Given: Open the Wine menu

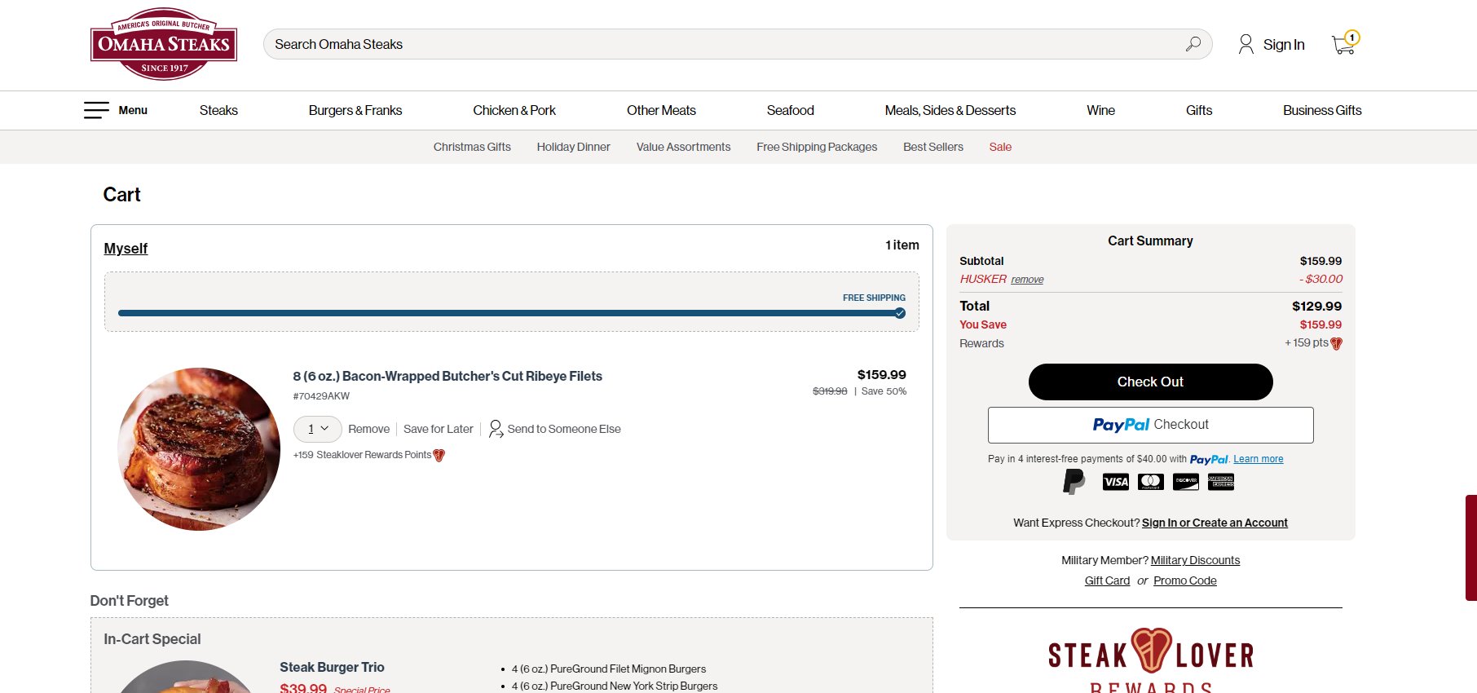Looking at the screenshot, I should point(1100,110).
